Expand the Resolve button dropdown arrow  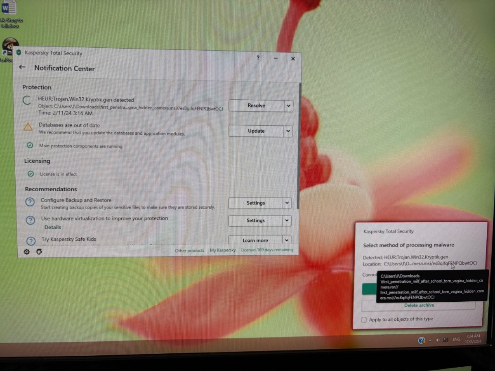point(288,106)
